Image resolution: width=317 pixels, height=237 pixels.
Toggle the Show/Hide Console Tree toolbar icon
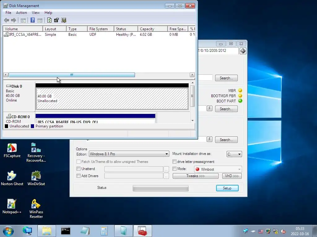[23, 20]
